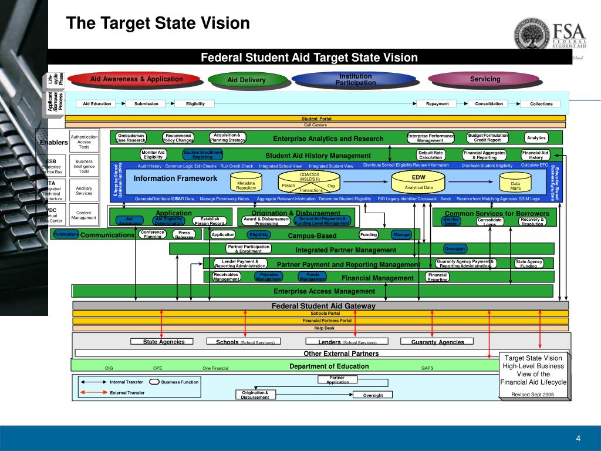Select the Establish Person Record function
601x451 pixels.
click(x=210, y=221)
